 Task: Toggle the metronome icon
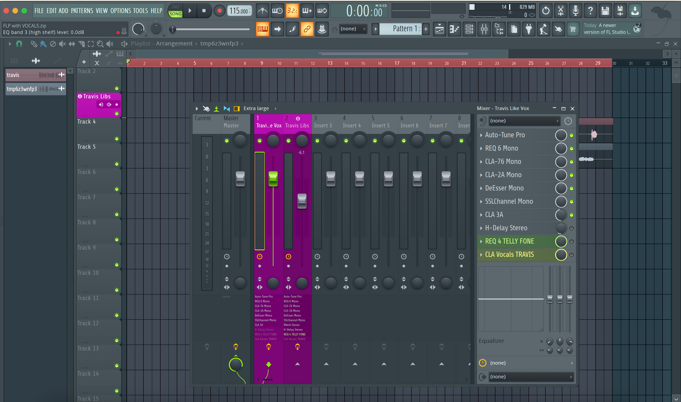coord(263,10)
